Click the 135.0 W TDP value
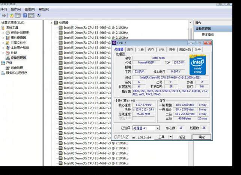241x175 pixels. click(x=178, y=62)
